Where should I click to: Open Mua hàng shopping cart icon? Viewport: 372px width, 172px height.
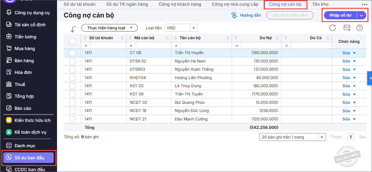(x=9, y=48)
